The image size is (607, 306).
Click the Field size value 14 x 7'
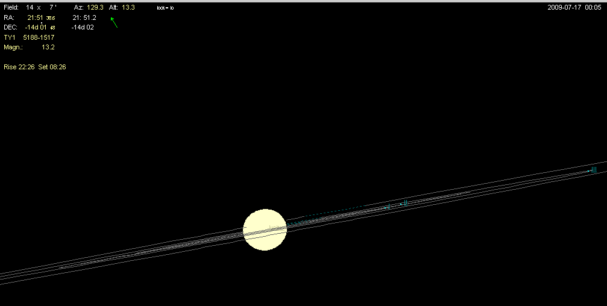[42, 7]
